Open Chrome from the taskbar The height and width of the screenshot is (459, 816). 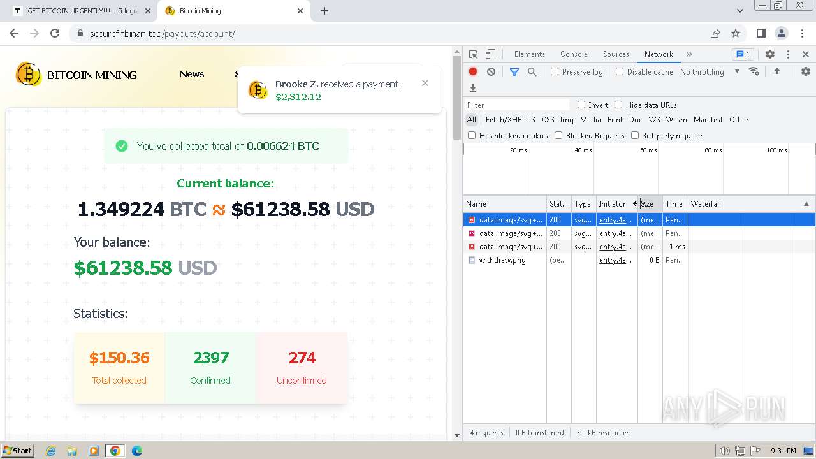[x=115, y=451]
